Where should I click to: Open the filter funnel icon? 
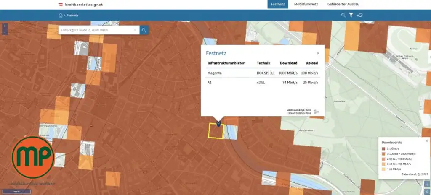[x=351, y=15]
